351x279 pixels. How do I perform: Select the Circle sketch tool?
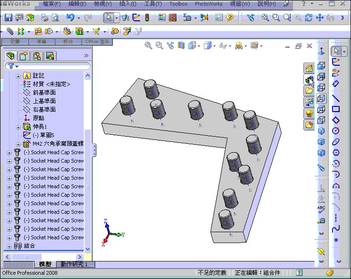[336, 131]
